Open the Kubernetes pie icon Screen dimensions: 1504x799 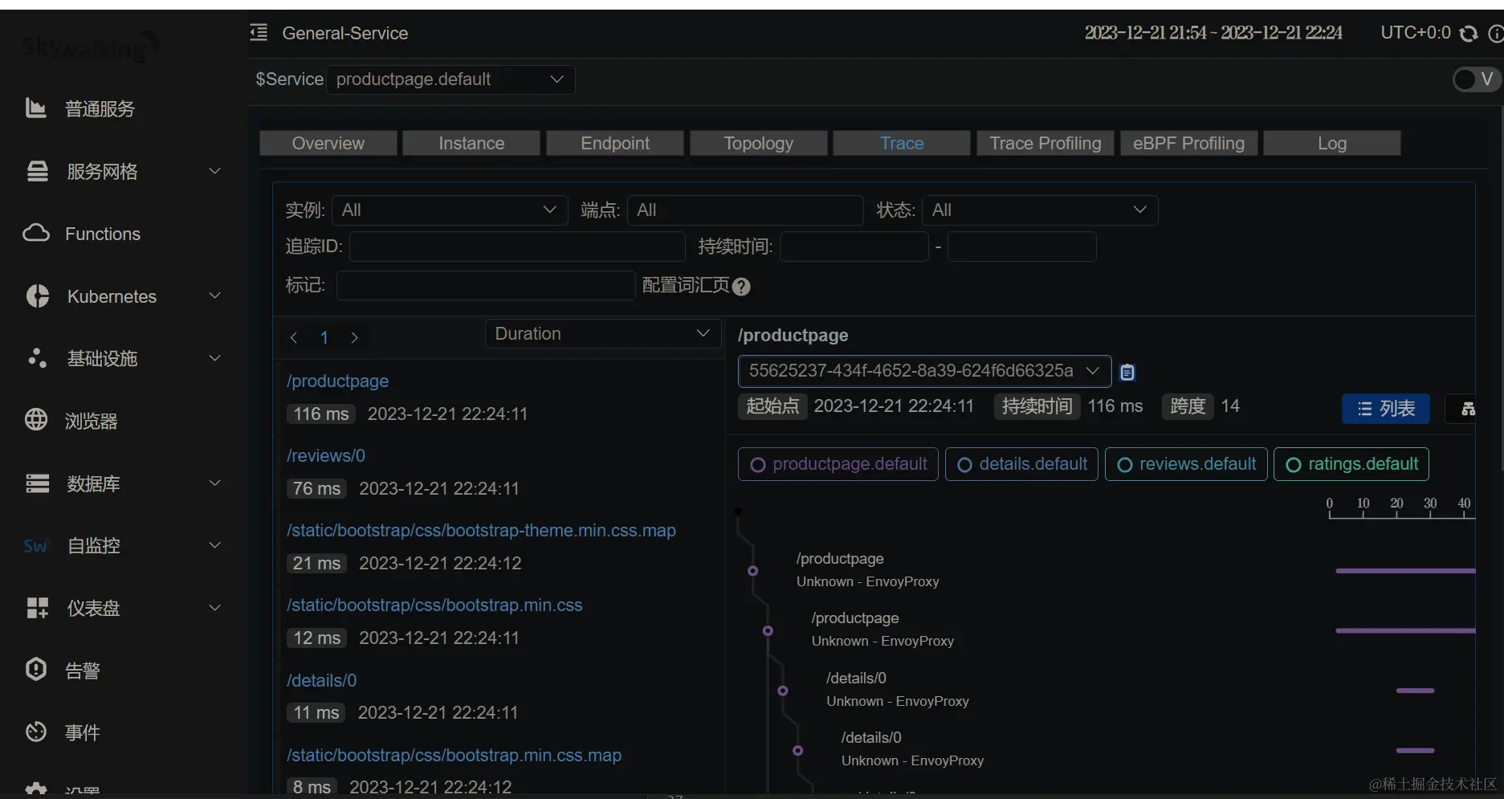click(37, 296)
